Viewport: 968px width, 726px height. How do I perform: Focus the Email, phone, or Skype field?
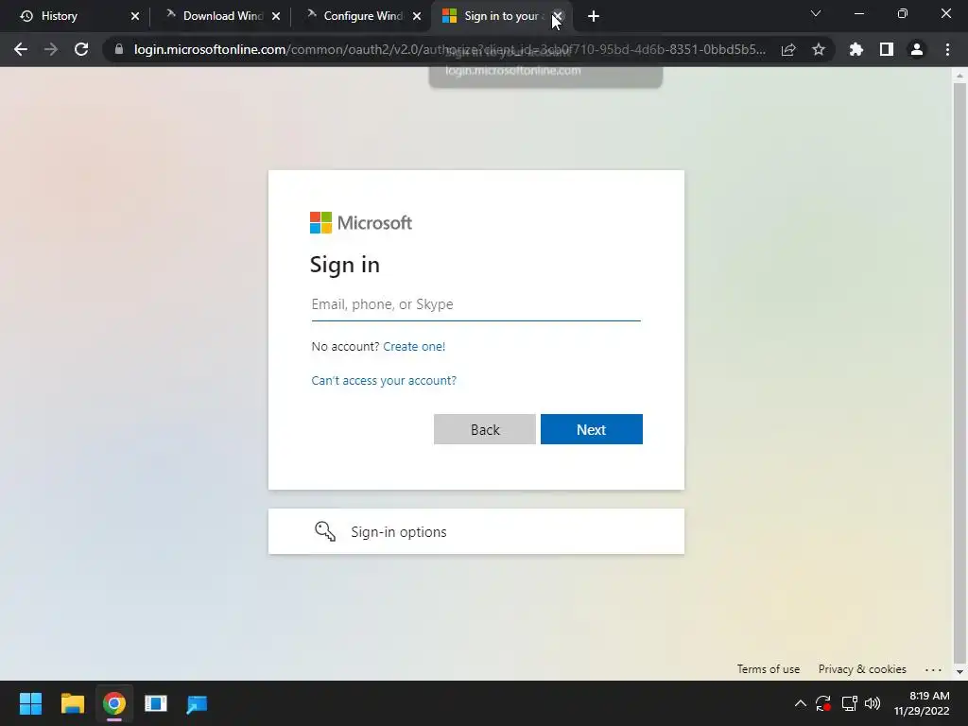click(x=476, y=304)
